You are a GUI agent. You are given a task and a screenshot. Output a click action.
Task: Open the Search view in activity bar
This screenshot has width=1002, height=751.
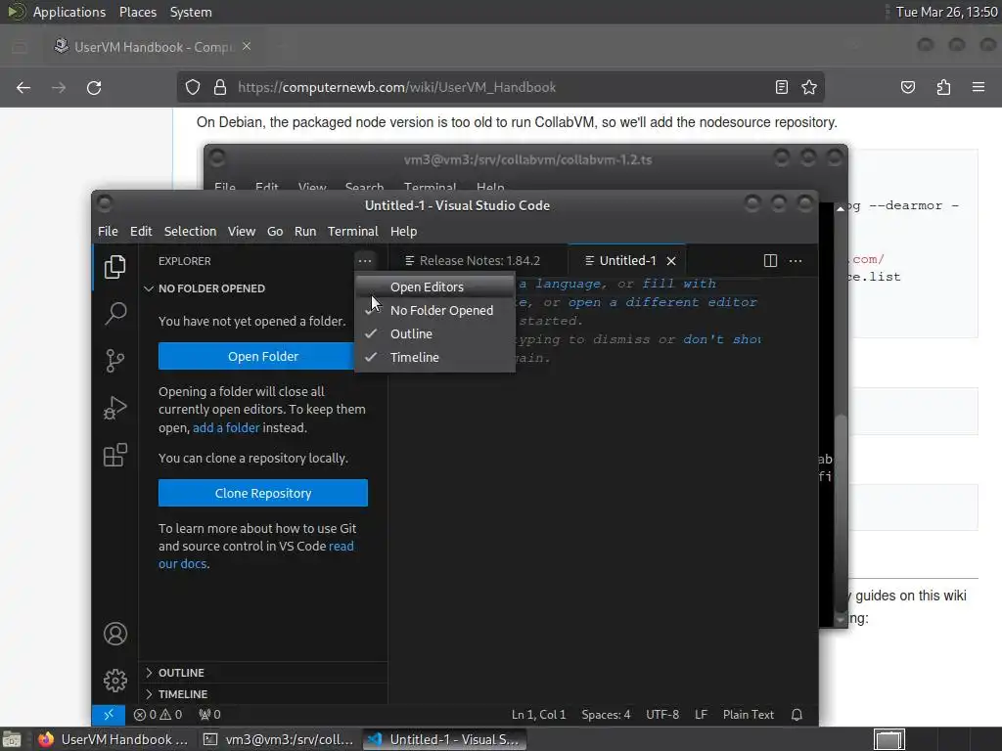[x=115, y=314]
